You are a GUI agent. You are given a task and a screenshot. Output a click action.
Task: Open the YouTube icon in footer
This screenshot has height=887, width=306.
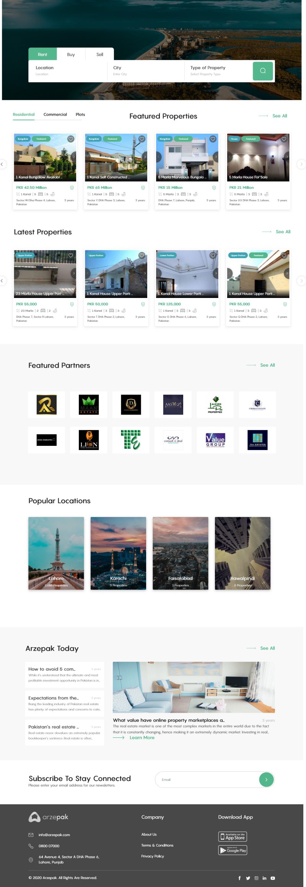[273, 878]
